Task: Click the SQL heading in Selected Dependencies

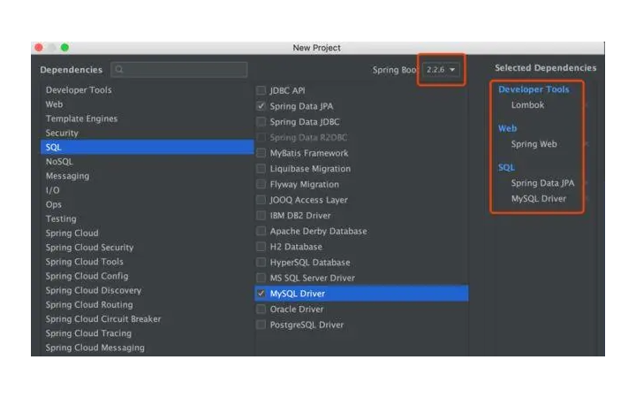Action: (x=506, y=167)
